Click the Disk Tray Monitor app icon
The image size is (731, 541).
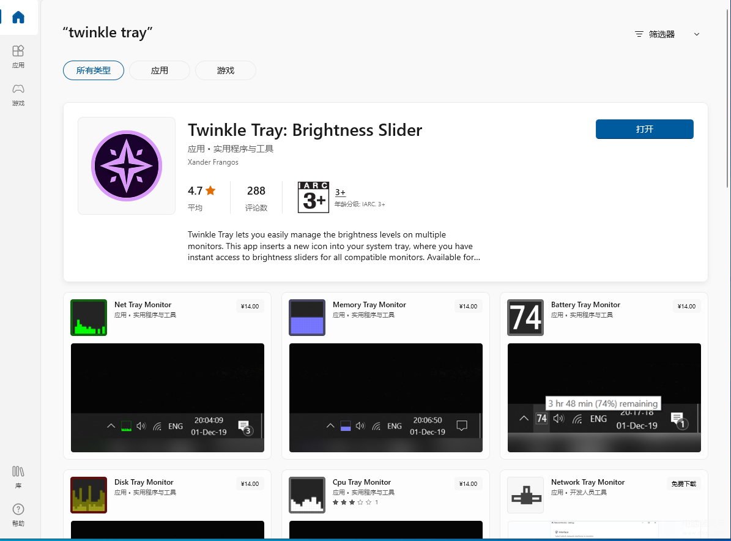[89, 495]
